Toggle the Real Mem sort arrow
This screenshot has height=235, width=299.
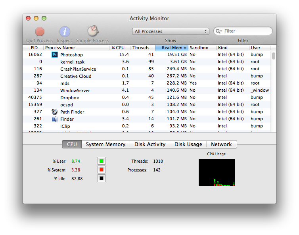[x=185, y=48]
